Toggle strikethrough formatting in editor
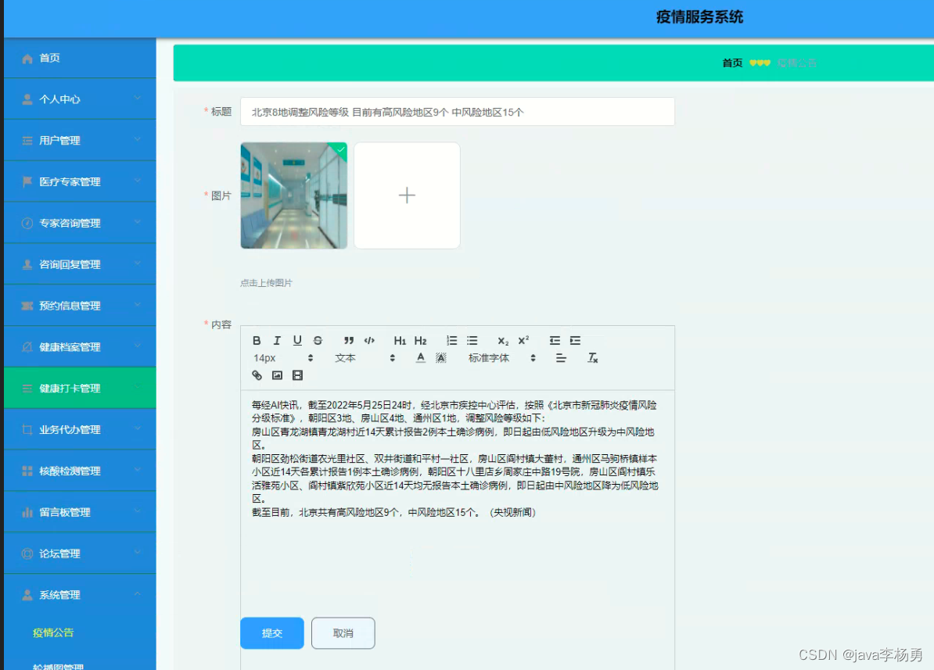934x670 pixels. (x=318, y=341)
